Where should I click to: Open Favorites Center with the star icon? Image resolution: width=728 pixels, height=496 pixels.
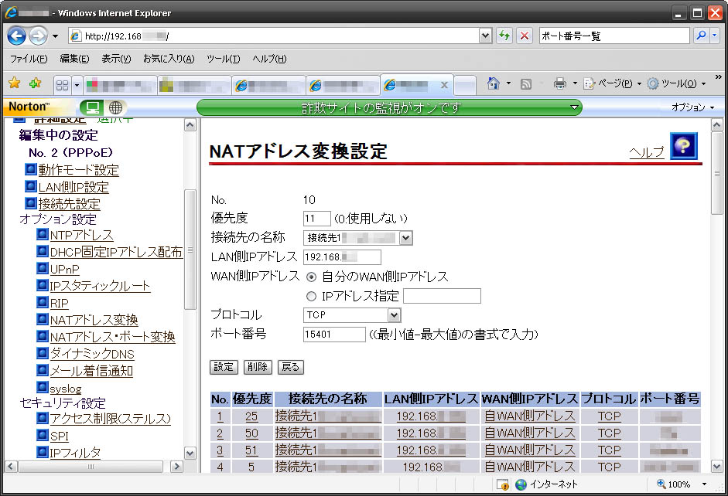point(15,83)
